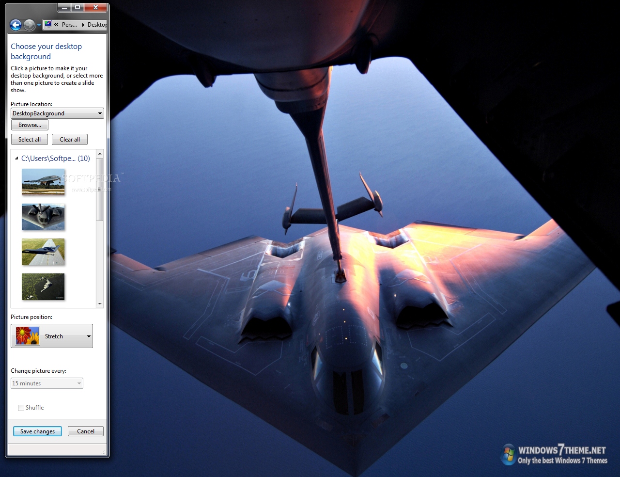Click the Forward navigation arrow
Viewport: 620px width, 477px height.
[30, 25]
